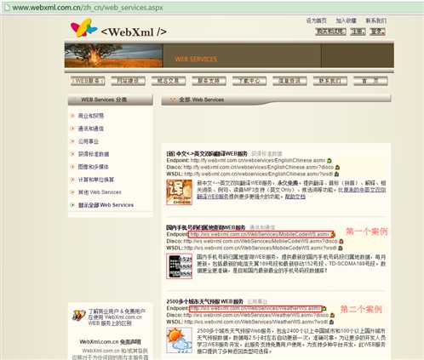Screen dimensions: 424x360
Task: Open the translation service thumbnail image
Action: 179,192
